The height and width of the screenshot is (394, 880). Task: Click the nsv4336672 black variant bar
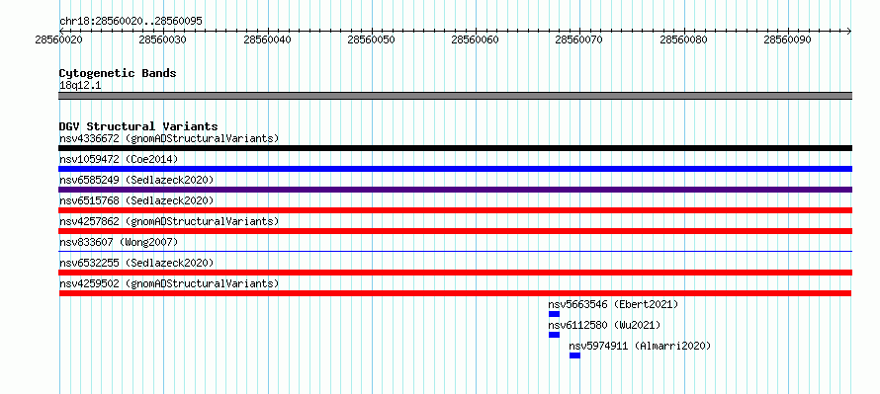coord(455,148)
